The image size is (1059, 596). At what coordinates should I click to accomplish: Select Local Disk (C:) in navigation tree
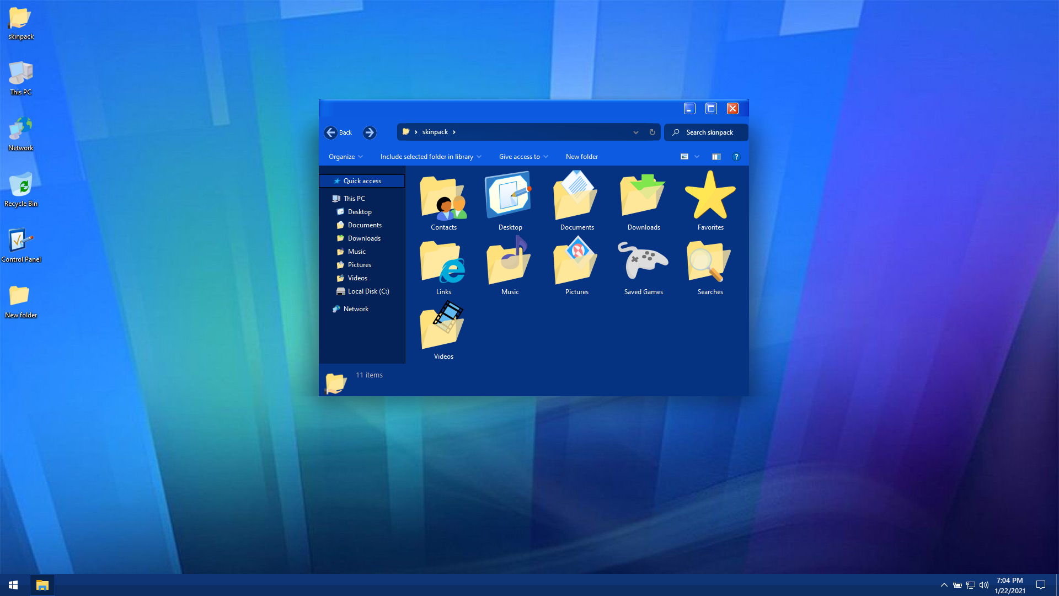click(368, 291)
